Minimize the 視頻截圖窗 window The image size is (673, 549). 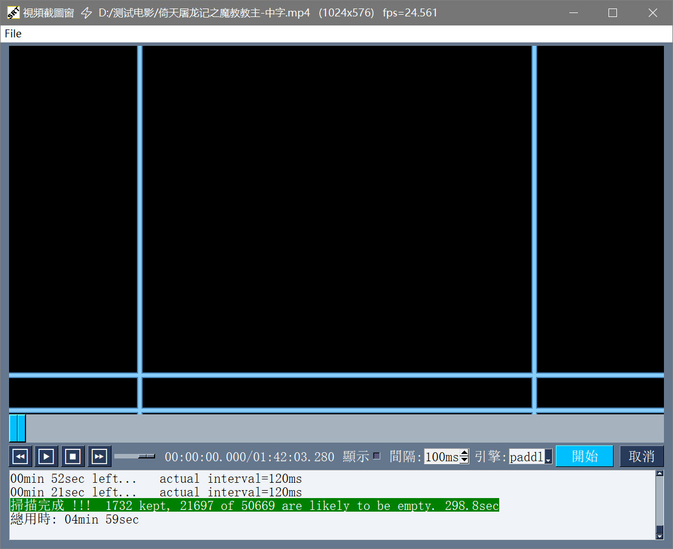(573, 13)
